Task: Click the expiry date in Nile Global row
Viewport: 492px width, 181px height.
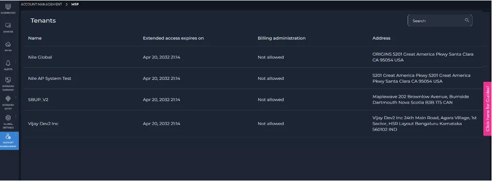Action: [161, 57]
